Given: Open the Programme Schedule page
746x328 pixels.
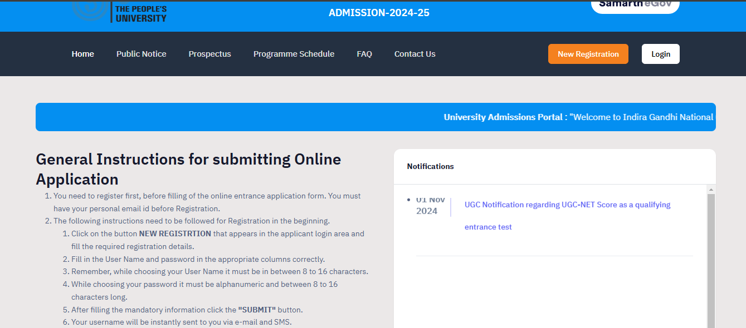Looking at the screenshot, I should click(294, 53).
